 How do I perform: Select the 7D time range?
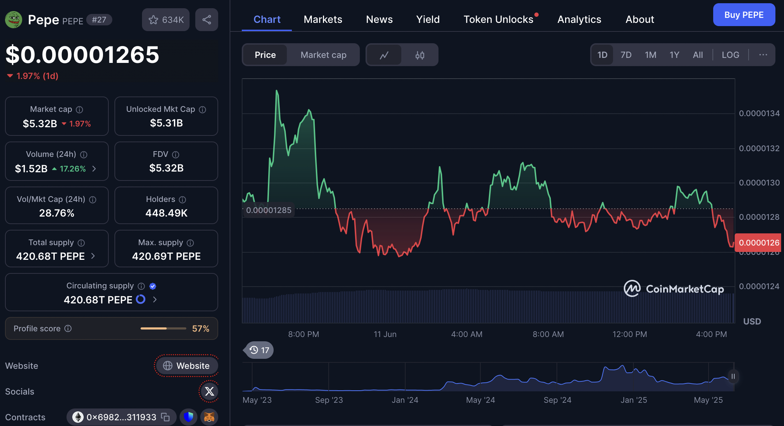click(626, 55)
